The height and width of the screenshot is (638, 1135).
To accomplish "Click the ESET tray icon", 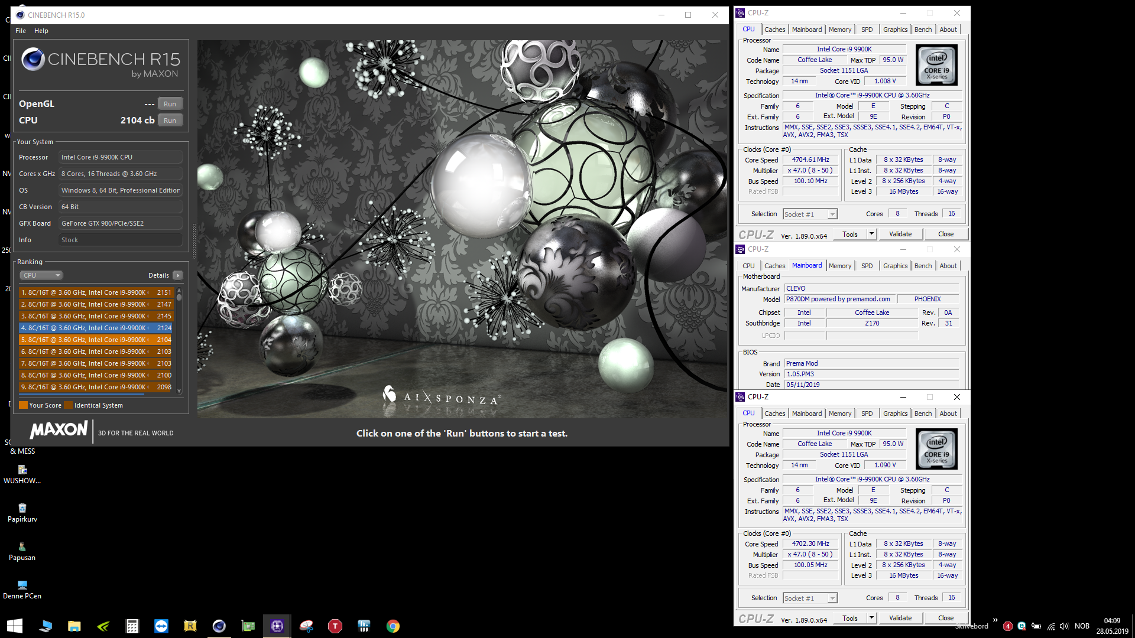I will tap(1022, 626).
